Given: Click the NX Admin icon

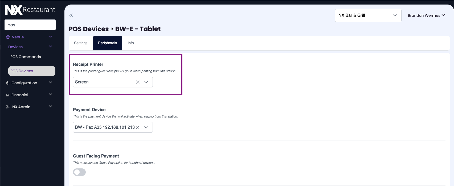Looking at the screenshot, I should pos(8,107).
